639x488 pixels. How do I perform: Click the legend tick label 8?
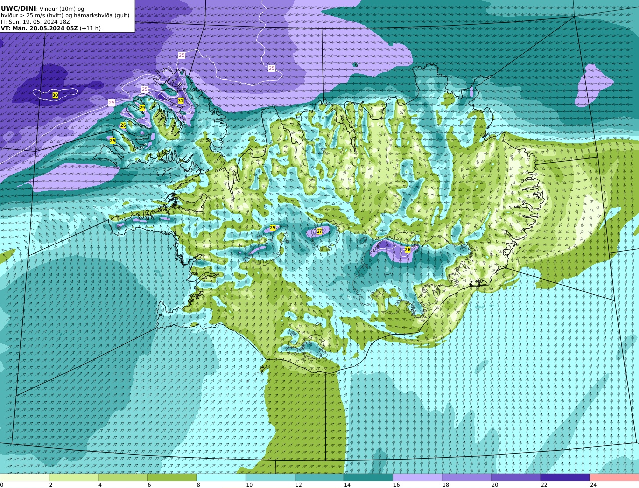[x=198, y=485]
